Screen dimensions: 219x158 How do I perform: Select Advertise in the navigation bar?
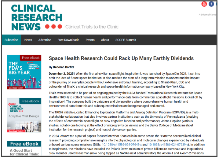click(x=45, y=40)
